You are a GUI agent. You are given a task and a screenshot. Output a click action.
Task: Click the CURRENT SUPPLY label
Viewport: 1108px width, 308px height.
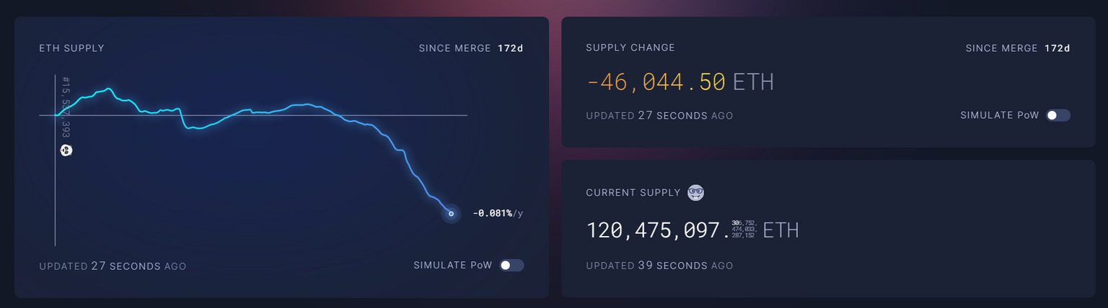pos(633,193)
